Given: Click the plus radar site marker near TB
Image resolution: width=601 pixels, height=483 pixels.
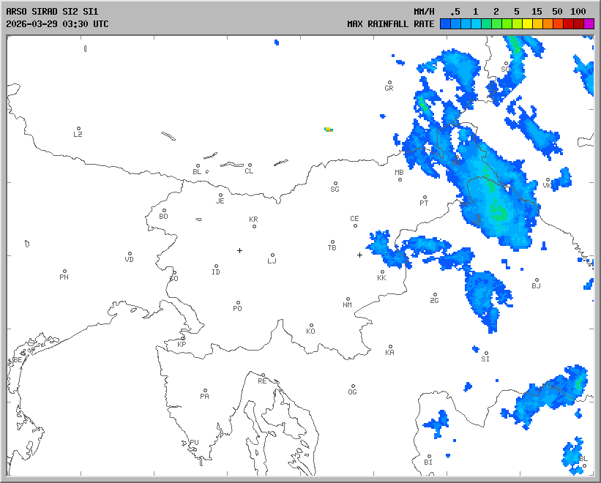Looking at the screenshot, I should (359, 255).
